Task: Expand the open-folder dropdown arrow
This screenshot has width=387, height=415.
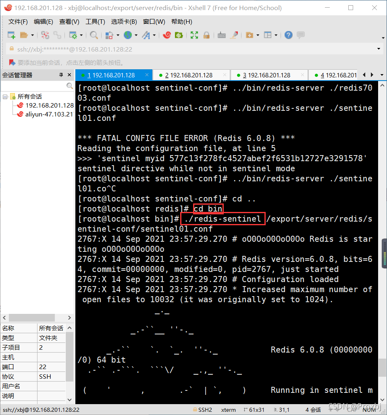Action: click(32, 35)
